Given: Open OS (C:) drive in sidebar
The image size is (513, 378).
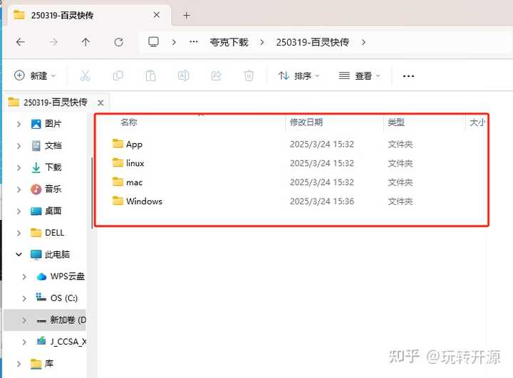Looking at the screenshot, I should pos(64,298).
